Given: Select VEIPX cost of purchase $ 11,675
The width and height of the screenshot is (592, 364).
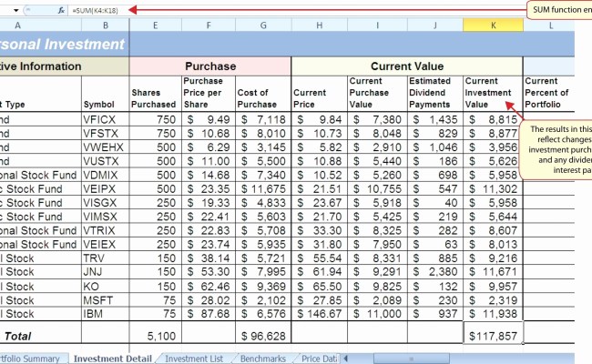Looking at the screenshot, I should tap(263, 189).
